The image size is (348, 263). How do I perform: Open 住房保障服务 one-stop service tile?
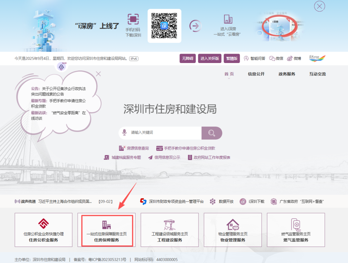[107, 231]
